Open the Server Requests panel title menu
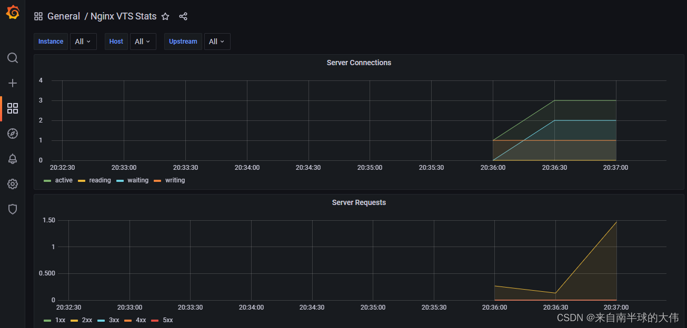The height and width of the screenshot is (328, 687). (359, 202)
